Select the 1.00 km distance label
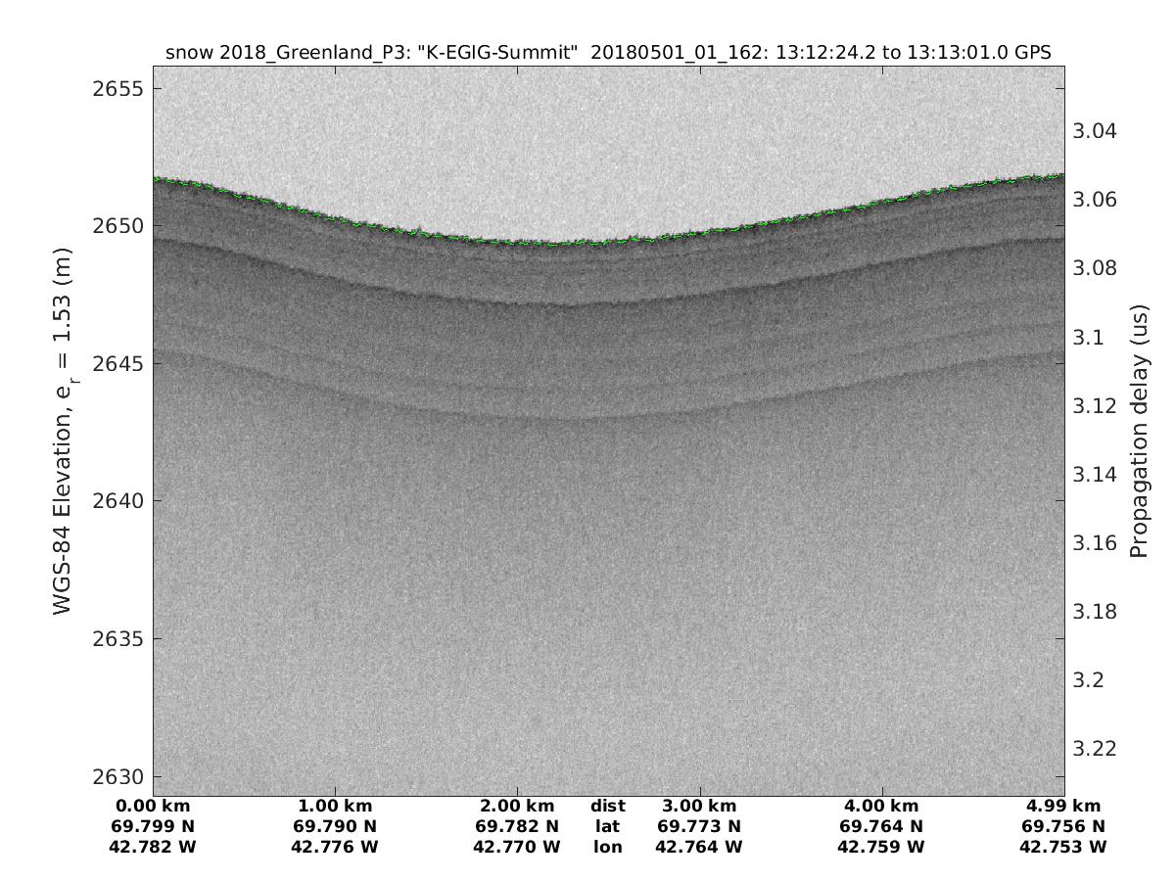 click(x=335, y=806)
